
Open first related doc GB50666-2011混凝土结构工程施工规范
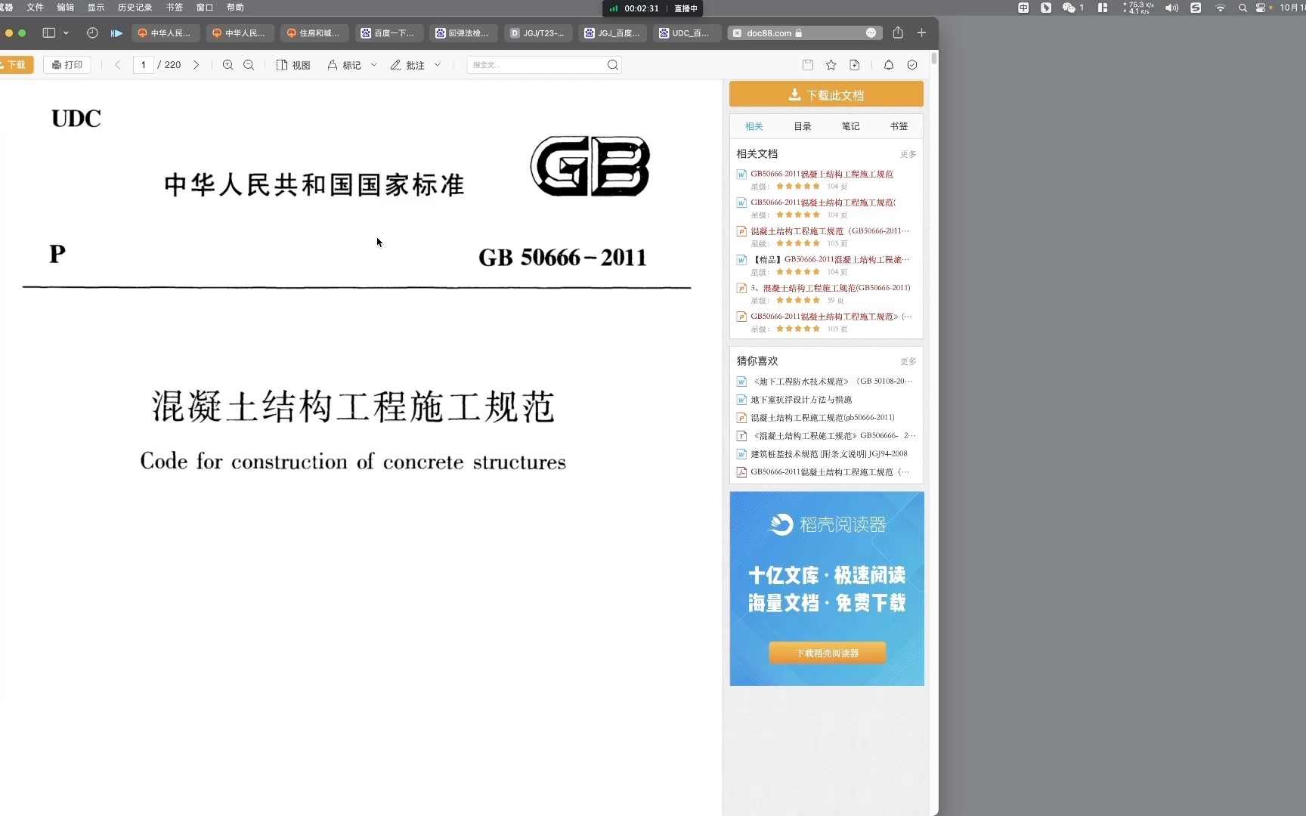pos(822,174)
